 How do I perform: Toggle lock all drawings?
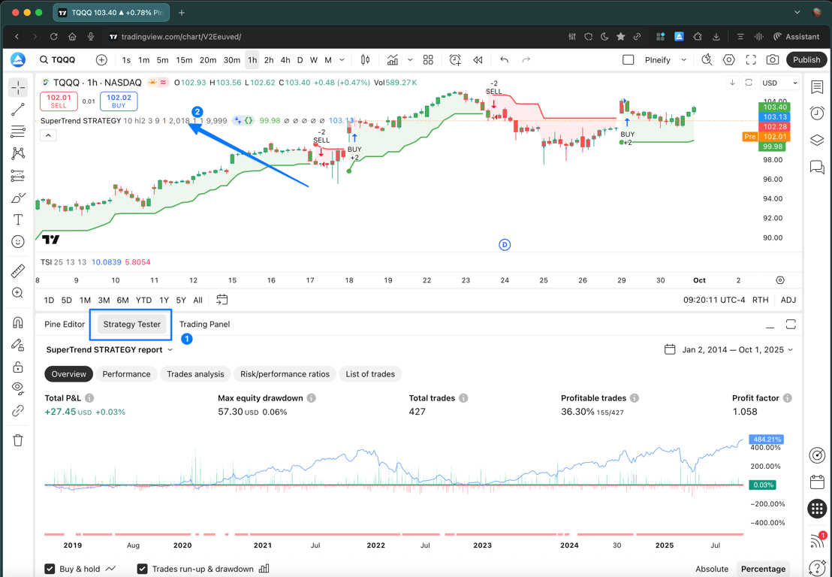[x=18, y=367]
